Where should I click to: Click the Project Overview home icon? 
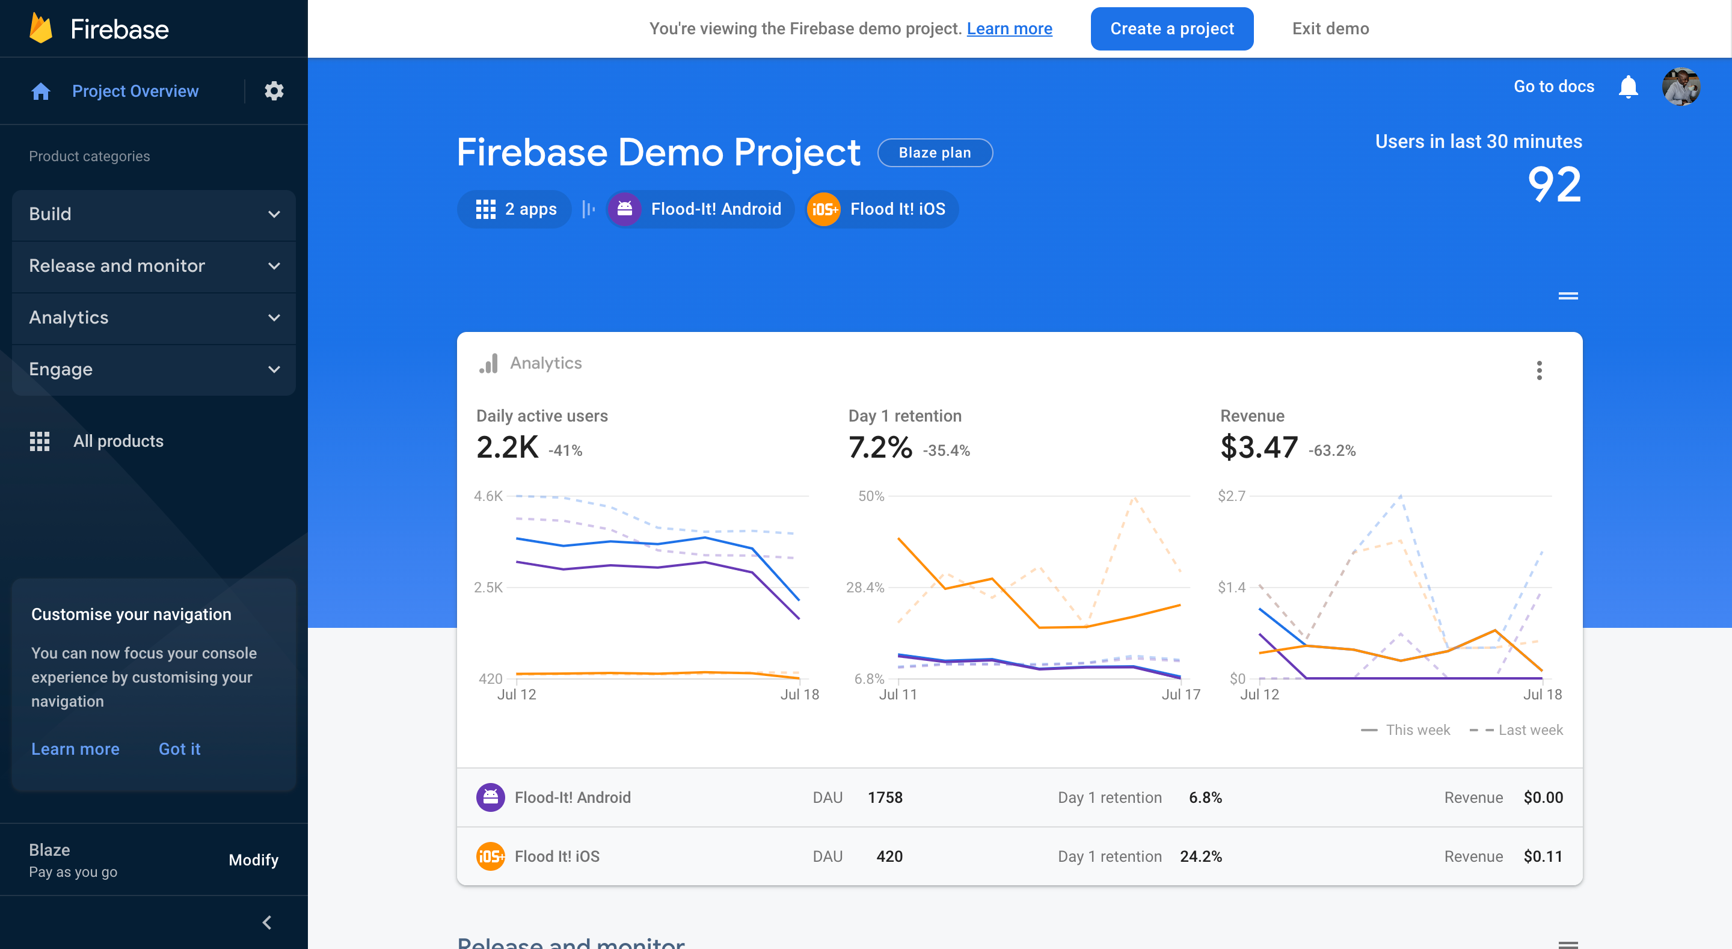tap(41, 91)
